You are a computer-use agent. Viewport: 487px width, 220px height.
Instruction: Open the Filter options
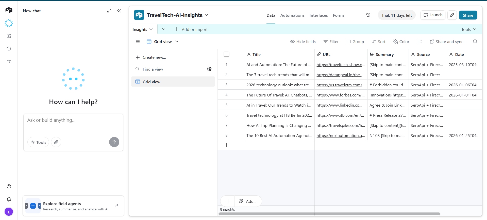[x=331, y=42]
